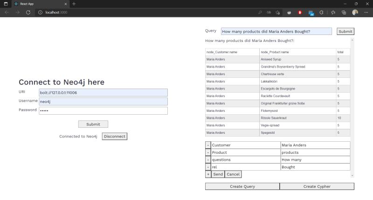Send the entity rows
373x200 pixels.
pyautogui.click(x=218, y=174)
